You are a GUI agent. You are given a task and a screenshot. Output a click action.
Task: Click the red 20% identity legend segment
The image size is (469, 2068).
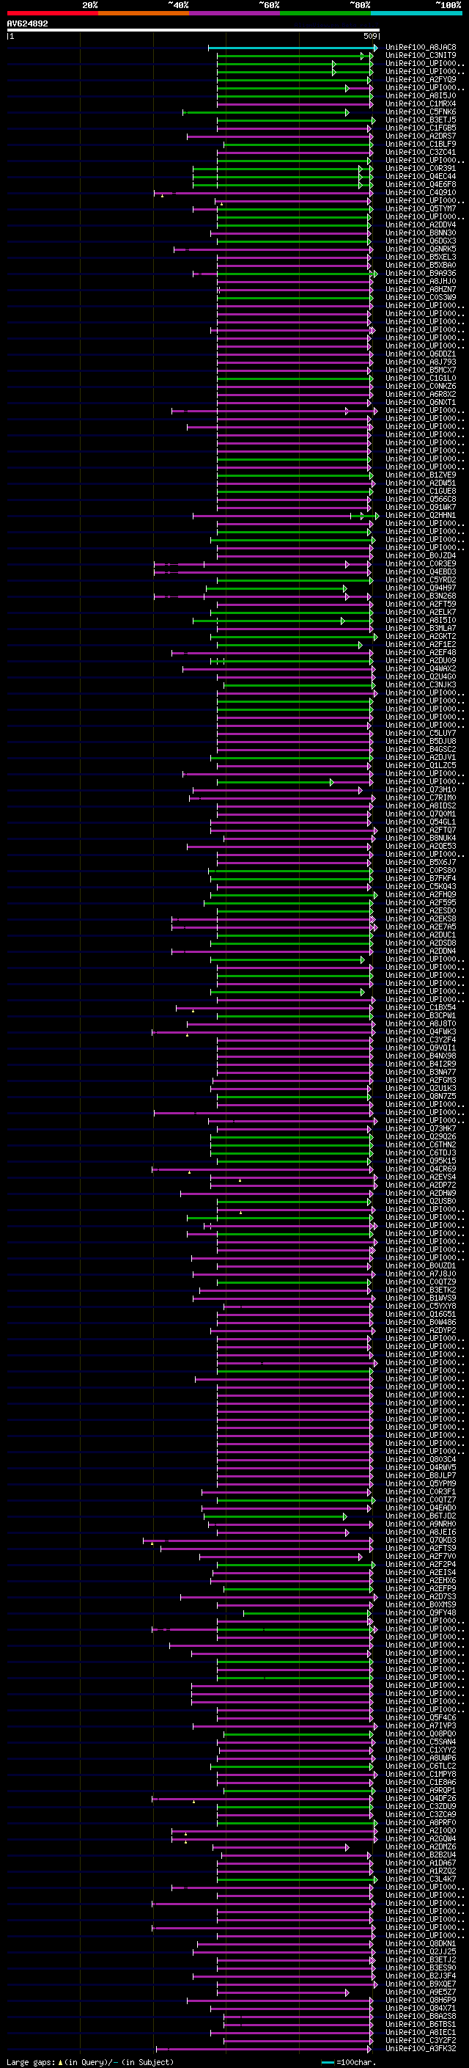(52, 13)
